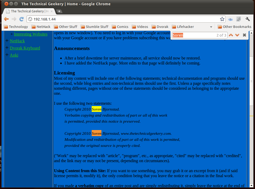Viewport: 255px width, 189px height.
Task: Click scrollbar down arrow
Action: click(x=251, y=186)
